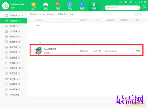Click the search magnifier icon
The image size is (149, 109).
click(x=138, y=7)
